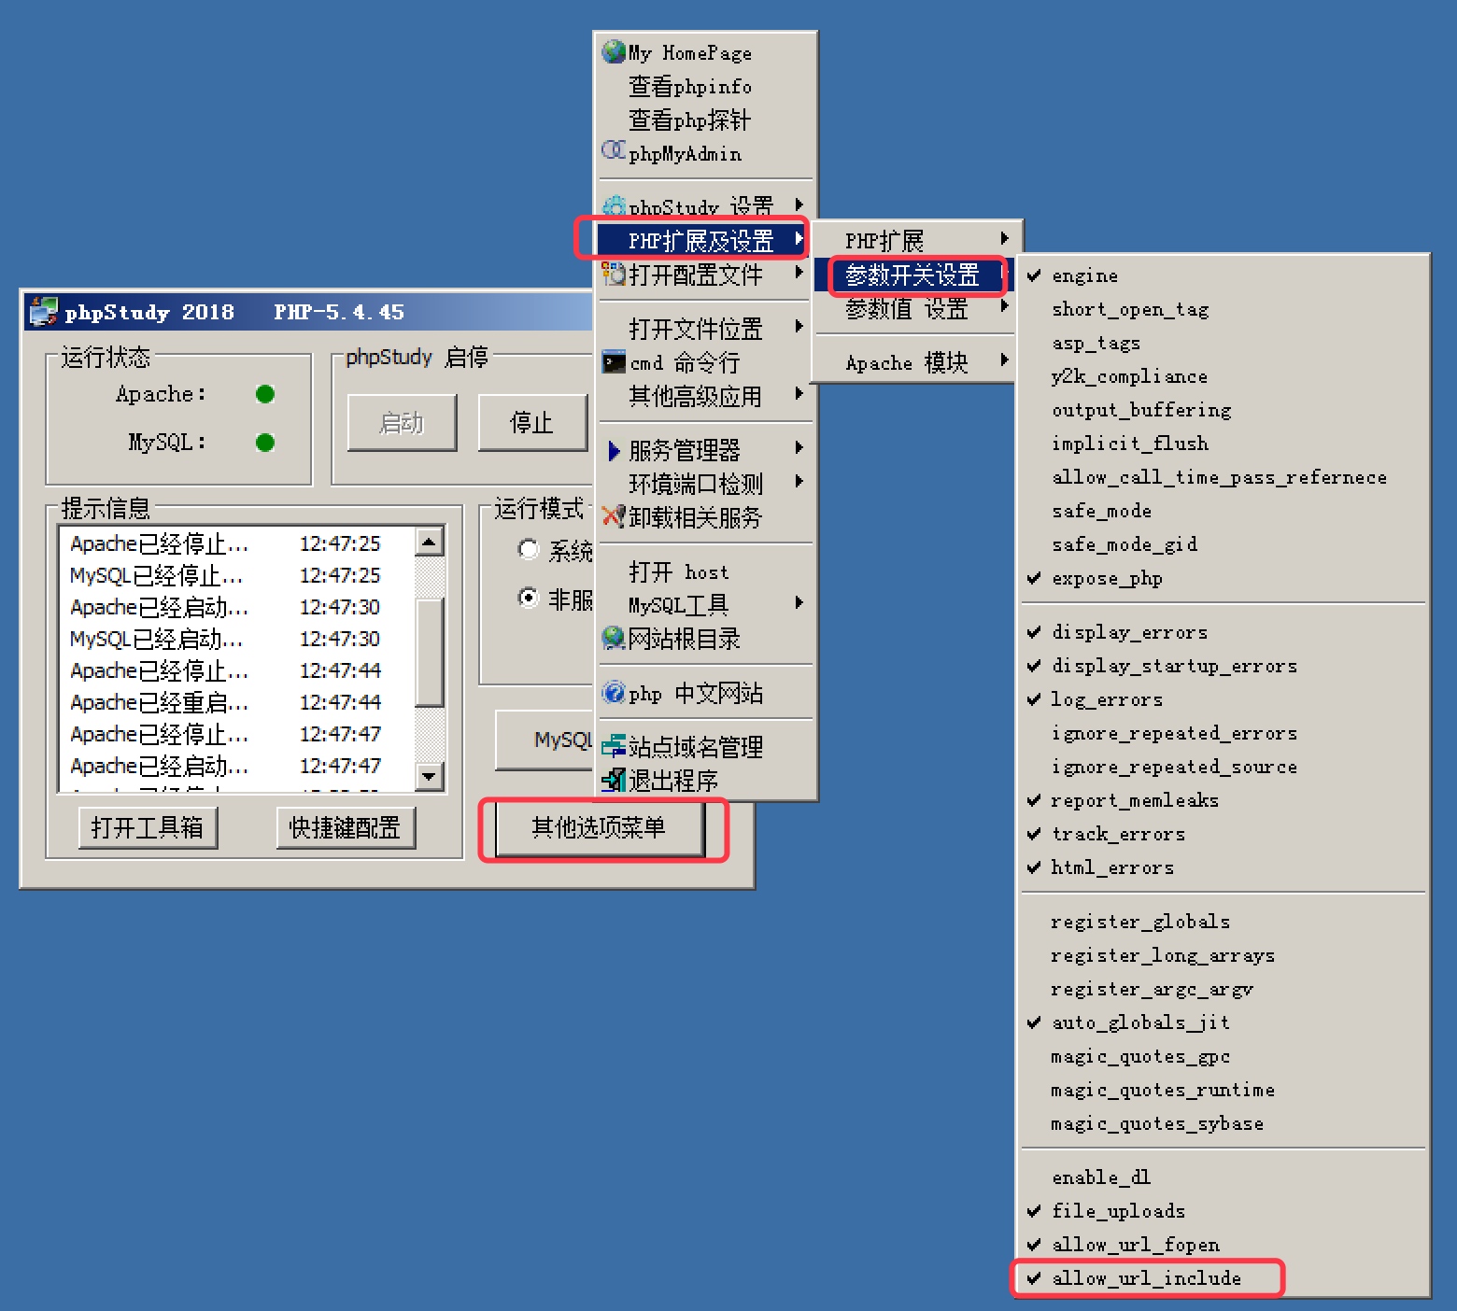This screenshot has width=1457, height=1311.
Task: Enable the short_open_tag option
Action: click(1223, 309)
